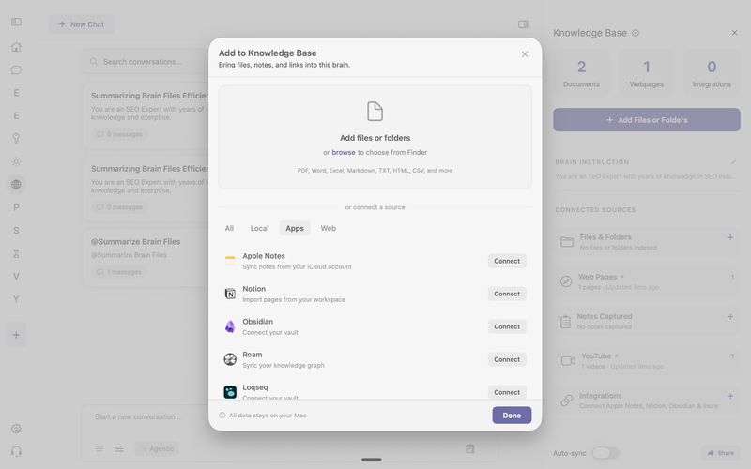
Task: Switch to the Local tab
Action: tap(259, 228)
